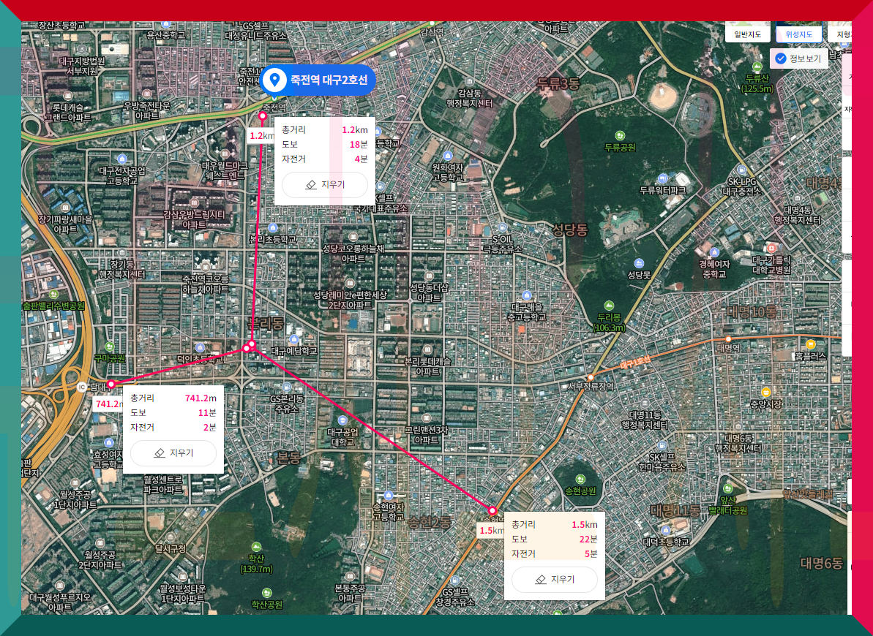The width and height of the screenshot is (873, 636).
Task: Click the 본리동 district label
Action: [266, 324]
